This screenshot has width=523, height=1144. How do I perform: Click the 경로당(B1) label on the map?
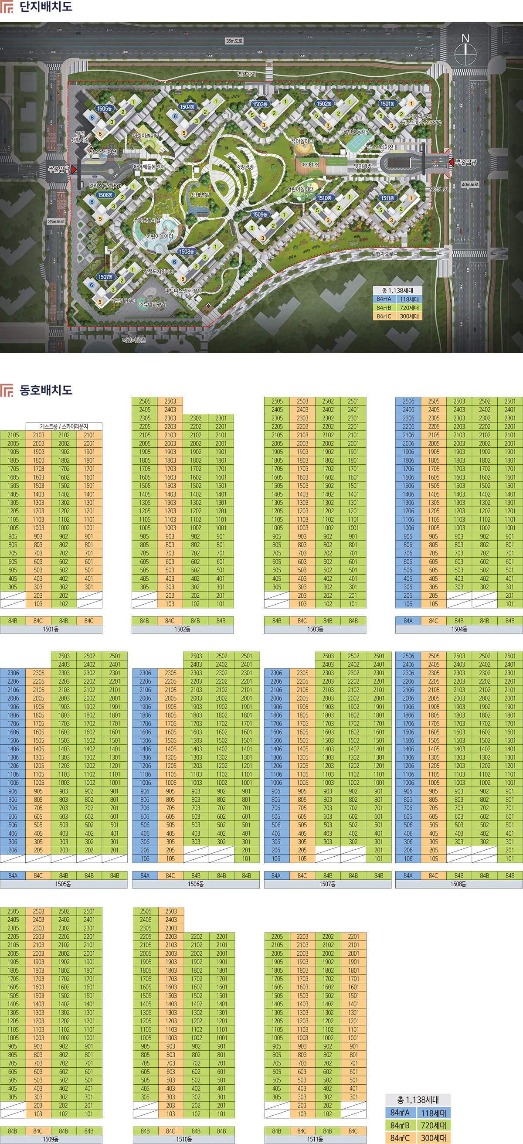pos(123,300)
